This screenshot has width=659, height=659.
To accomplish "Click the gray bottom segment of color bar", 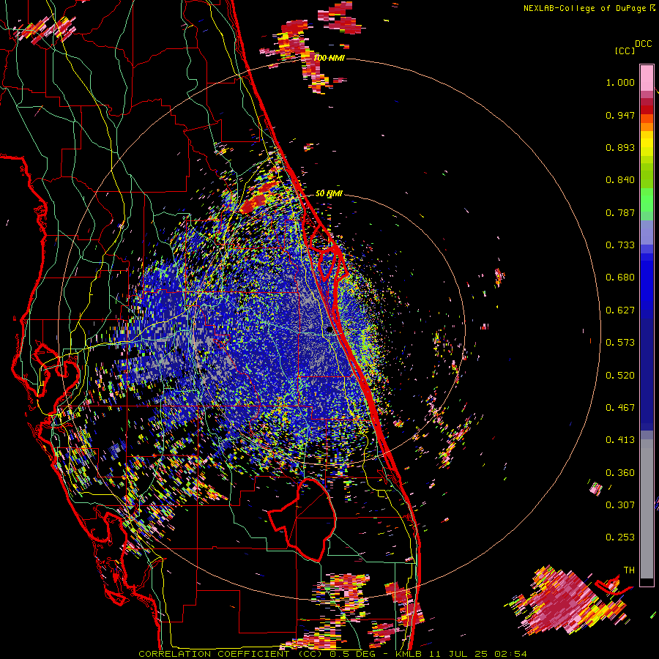I will [647, 509].
